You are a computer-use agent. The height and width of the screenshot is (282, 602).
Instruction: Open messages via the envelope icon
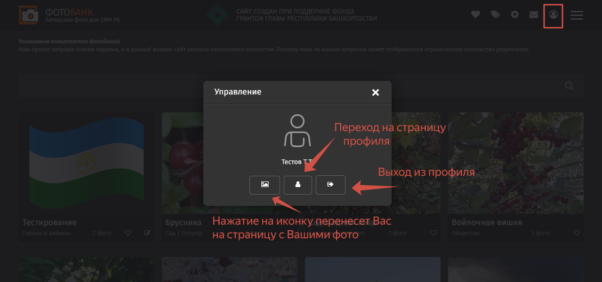(x=534, y=15)
